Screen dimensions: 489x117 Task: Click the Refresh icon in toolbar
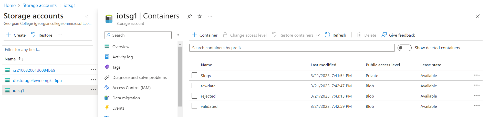[327, 35]
